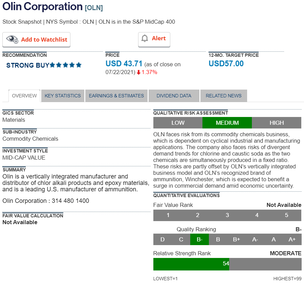Click the B- Quality Ranking cell

pos(199,240)
